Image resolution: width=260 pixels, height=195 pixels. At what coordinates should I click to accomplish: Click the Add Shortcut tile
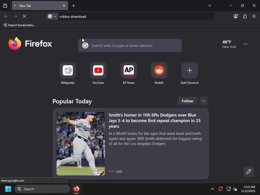(x=189, y=73)
